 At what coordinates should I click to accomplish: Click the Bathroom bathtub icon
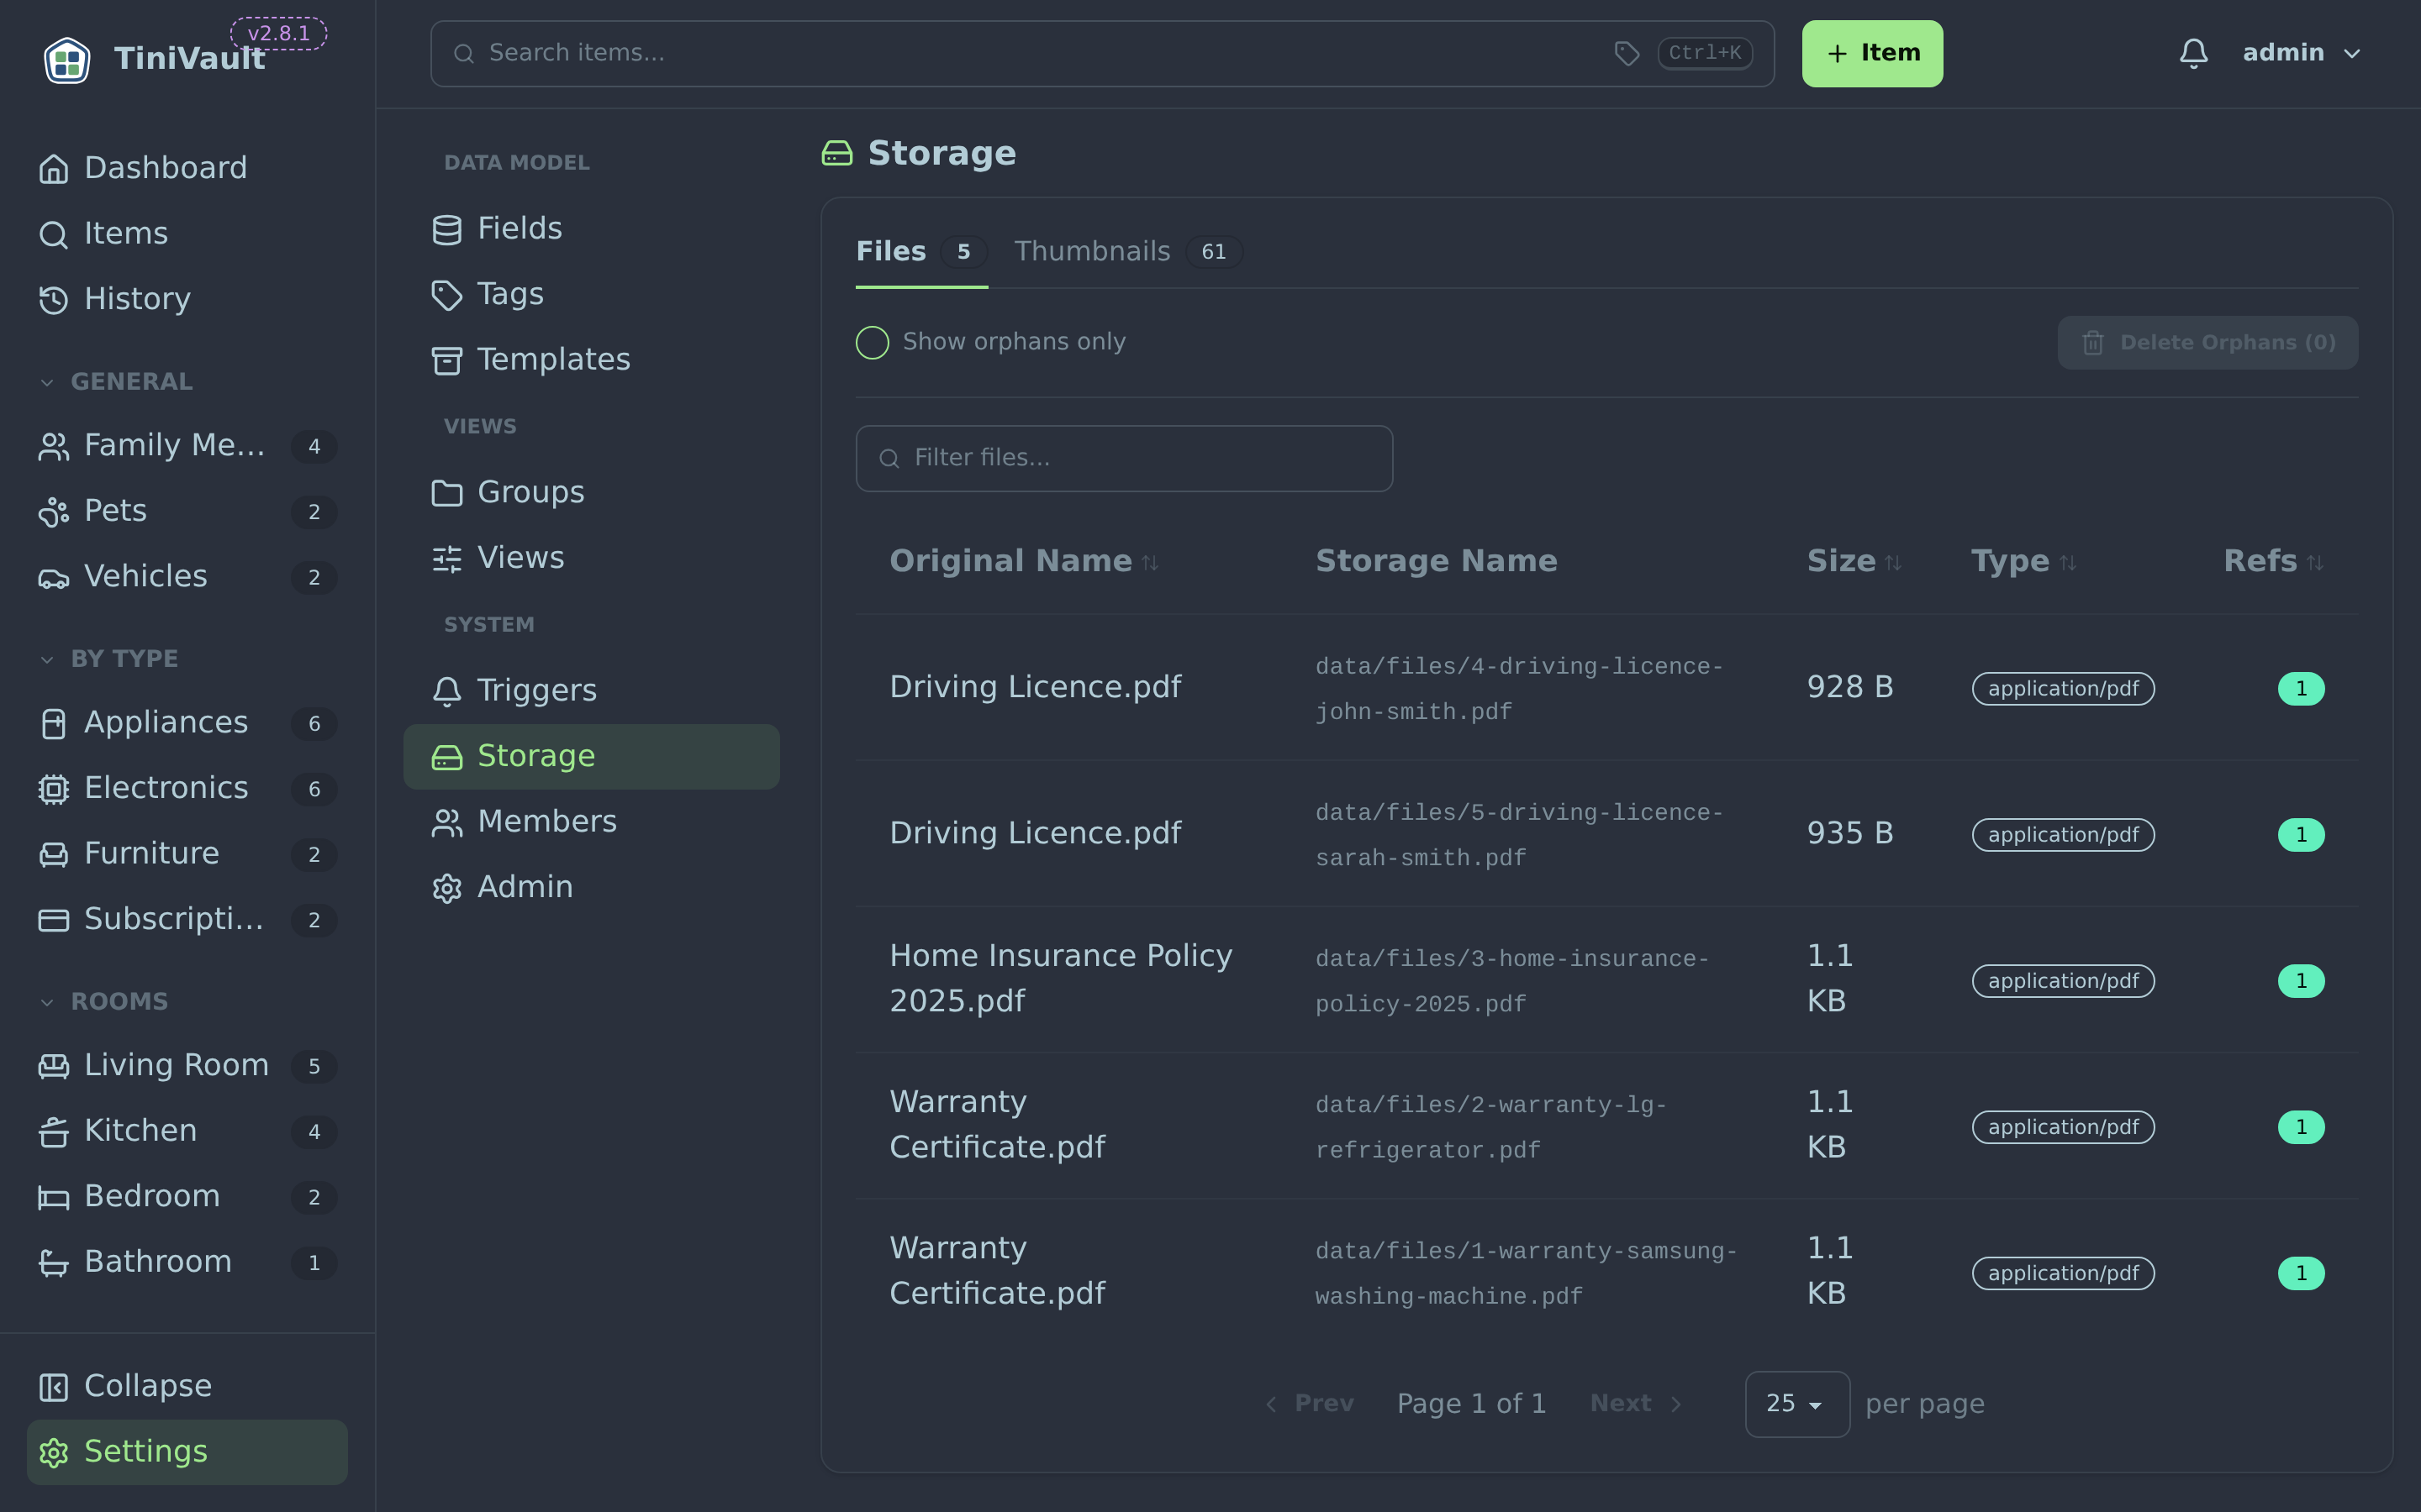[53, 1262]
